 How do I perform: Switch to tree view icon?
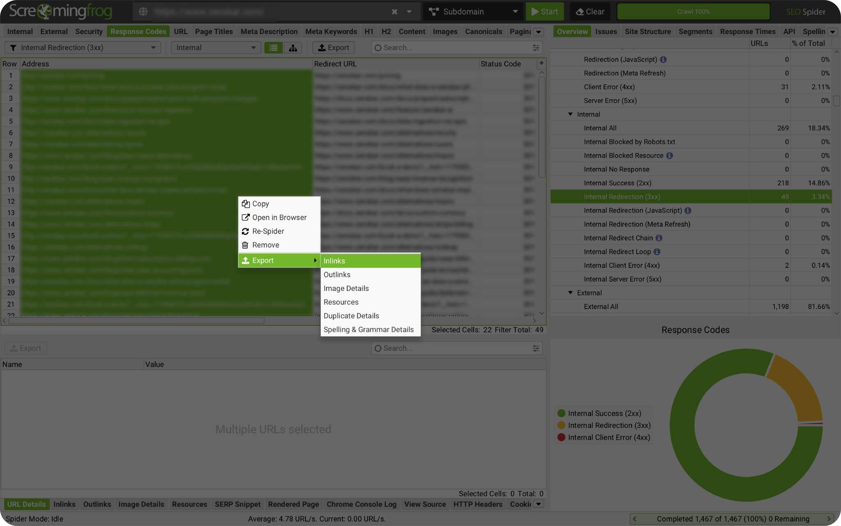pyautogui.click(x=293, y=48)
